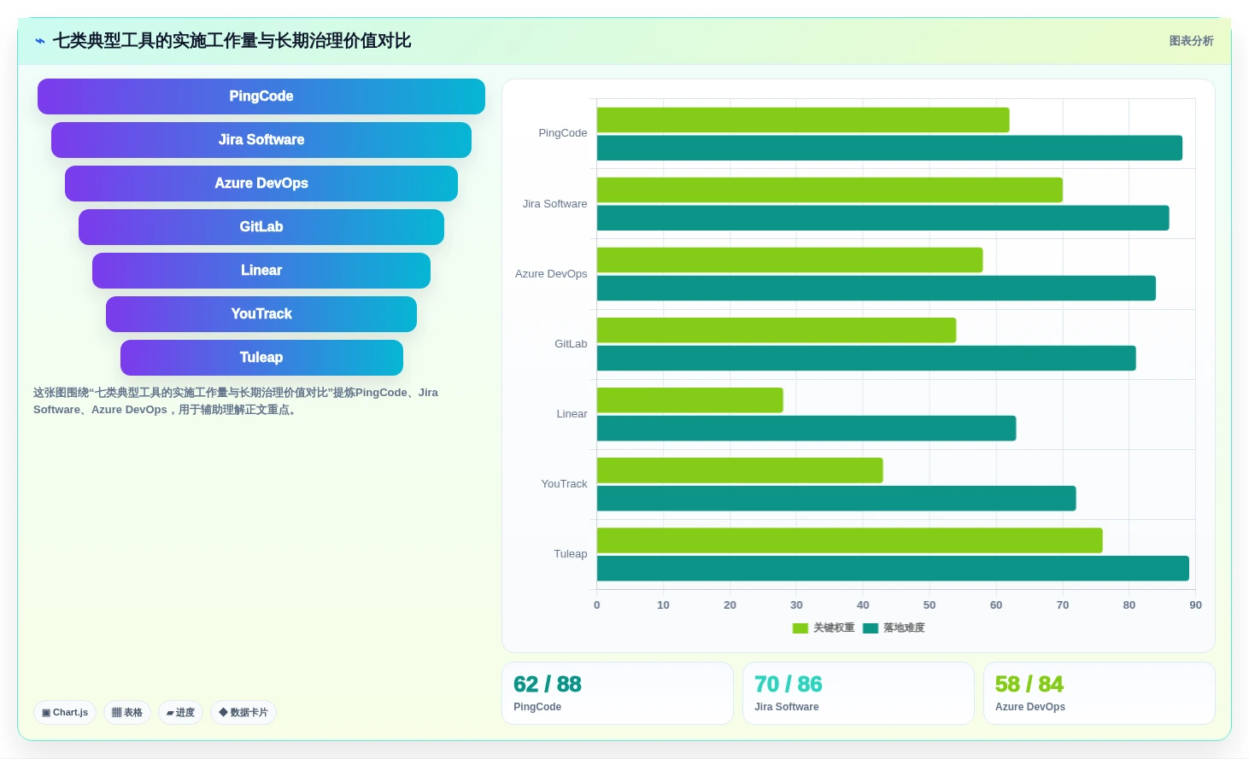Image resolution: width=1249 pixels, height=759 pixels.
Task: Click PingCode's teal 落地难度 bar
Action: click(889, 149)
